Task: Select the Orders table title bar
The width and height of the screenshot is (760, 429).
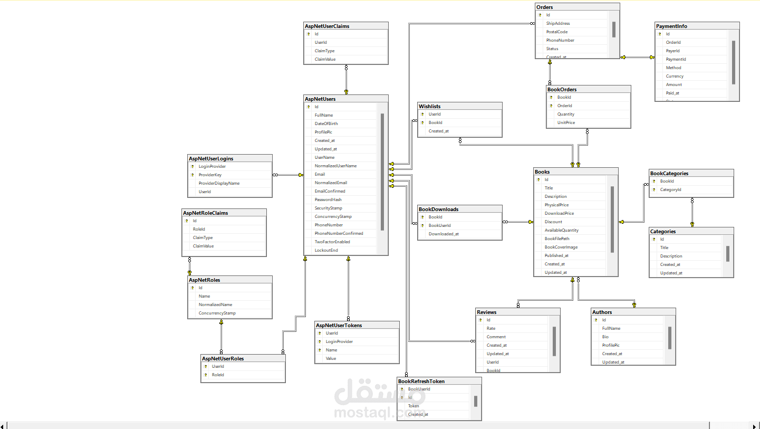Action: pos(578,7)
